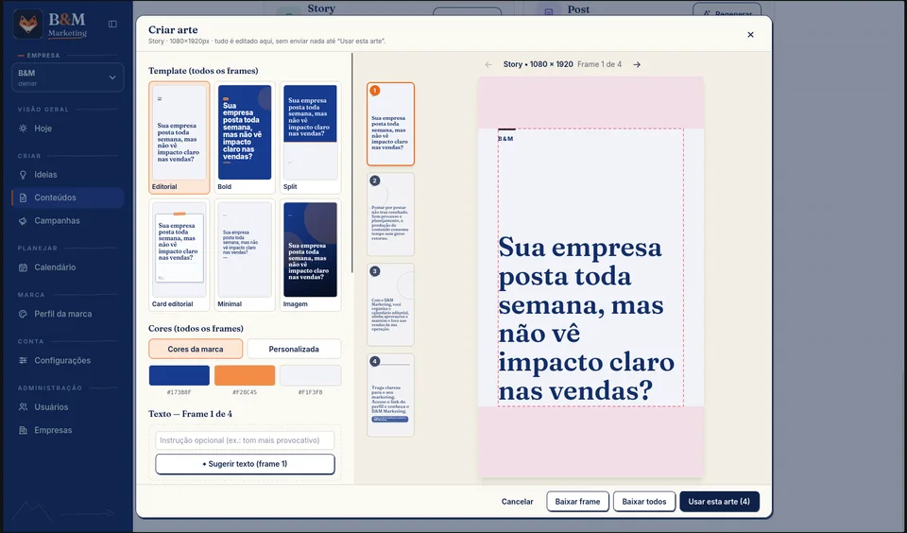Select frame 4 thumbnail

coord(390,395)
